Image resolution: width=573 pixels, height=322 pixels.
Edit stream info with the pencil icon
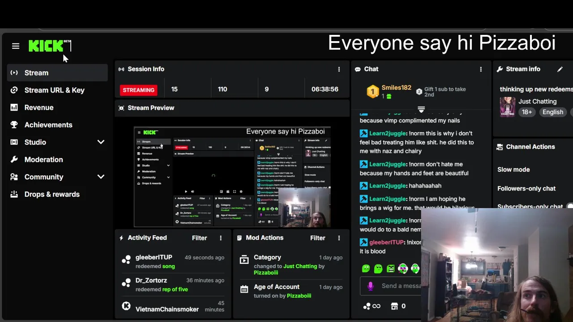tap(560, 69)
